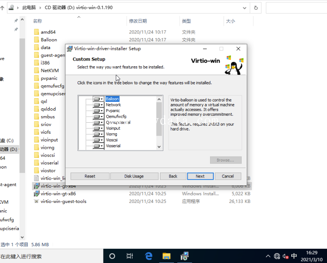This screenshot has height=263, width=327.
Task: Select the qxldod folder icon
Action: pos(37,109)
